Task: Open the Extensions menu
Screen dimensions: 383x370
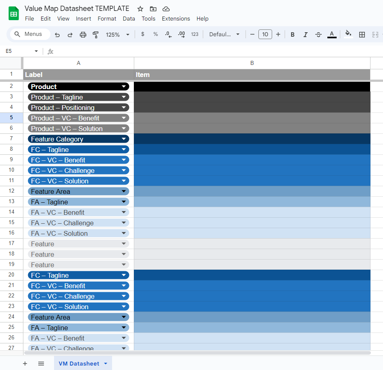Action: click(176, 19)
